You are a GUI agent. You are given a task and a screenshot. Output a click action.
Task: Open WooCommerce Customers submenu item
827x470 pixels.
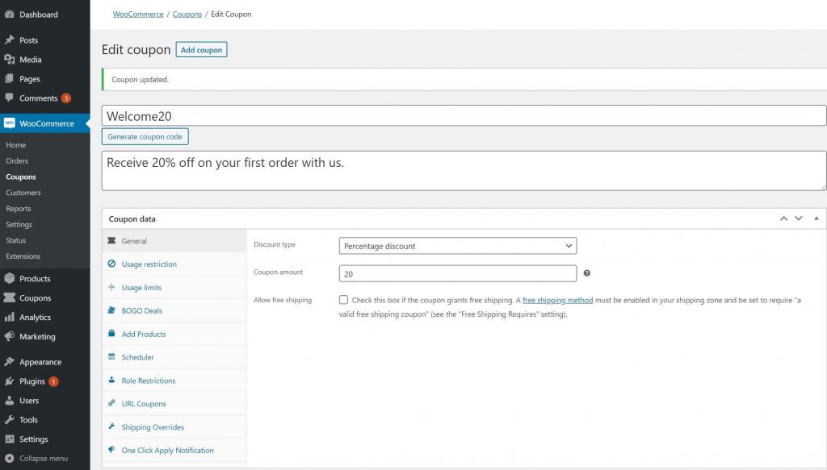[x=23, y=193]
